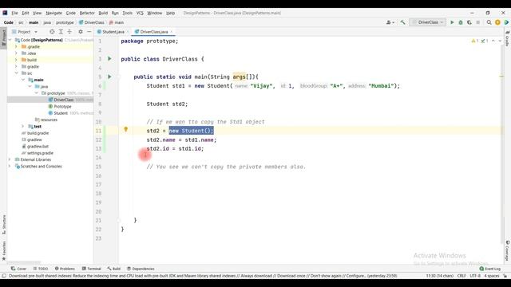Click the yellow IDE update icon
This screenshot has height=287, width=511.
tap(497, 22)
